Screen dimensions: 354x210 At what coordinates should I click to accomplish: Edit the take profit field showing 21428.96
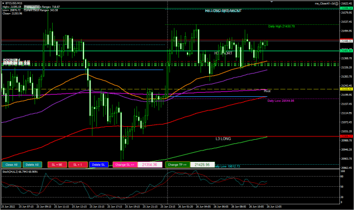coord(202,165)
